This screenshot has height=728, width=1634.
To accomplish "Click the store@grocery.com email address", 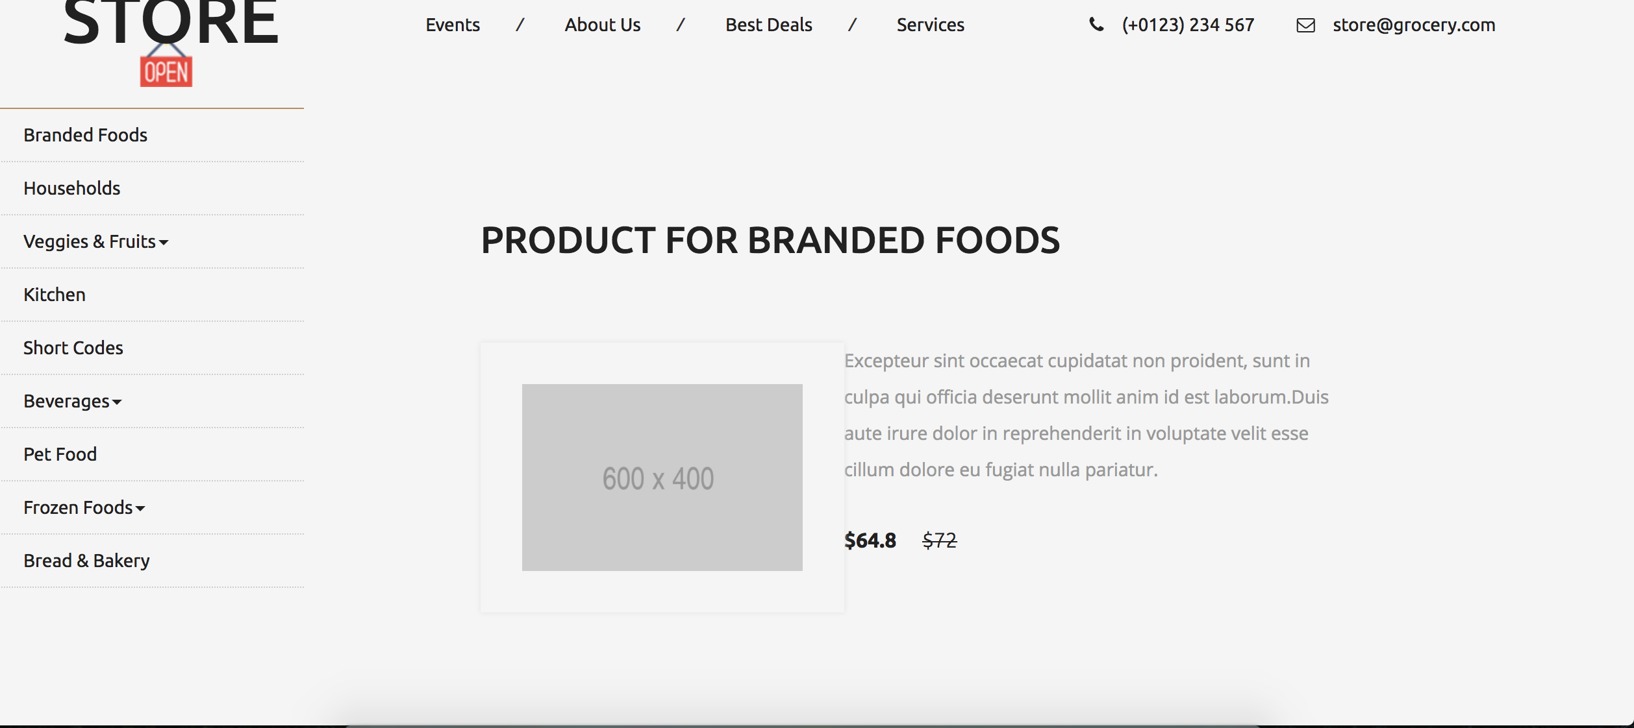I will 1414,25.
